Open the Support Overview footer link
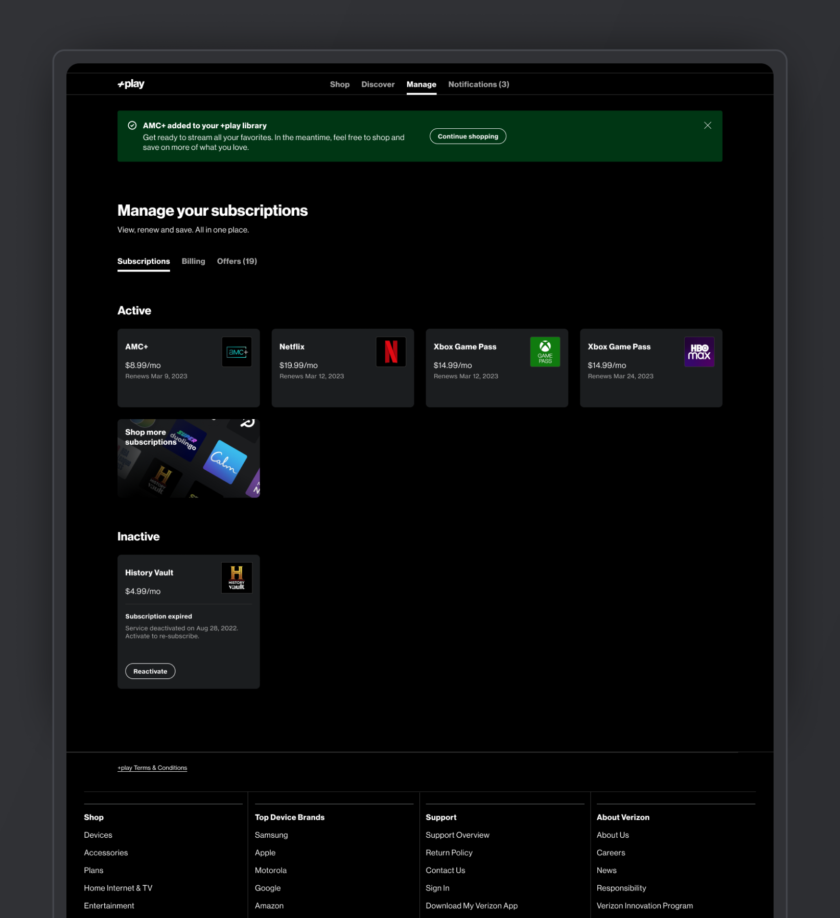840x918 pixels. click(457, 835)
